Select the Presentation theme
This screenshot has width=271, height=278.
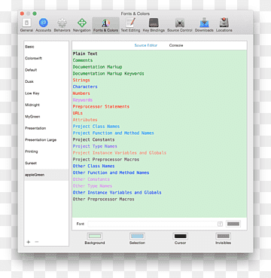pyautogui.click(x=46, y=128)
